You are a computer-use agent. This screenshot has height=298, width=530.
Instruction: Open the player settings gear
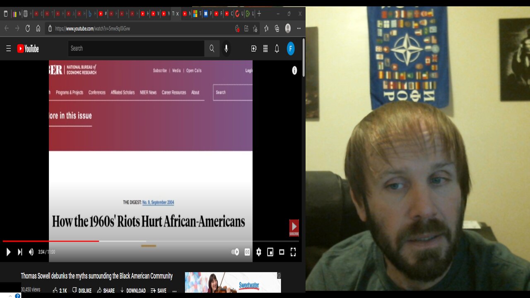[x=259, y=252]
